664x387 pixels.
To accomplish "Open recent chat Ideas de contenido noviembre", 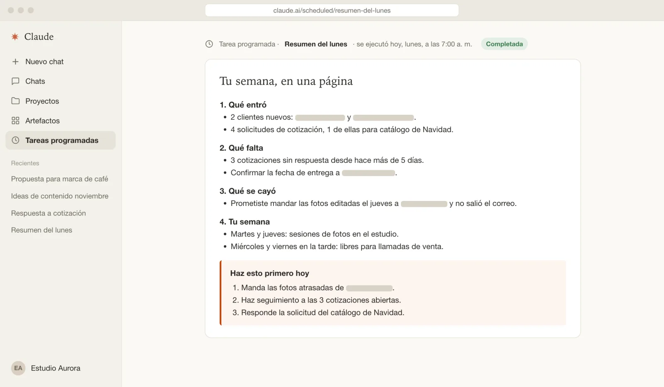I will point(60,196).
